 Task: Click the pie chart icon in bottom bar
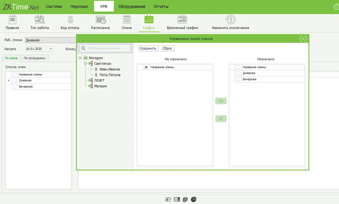[x=194, y=199]
